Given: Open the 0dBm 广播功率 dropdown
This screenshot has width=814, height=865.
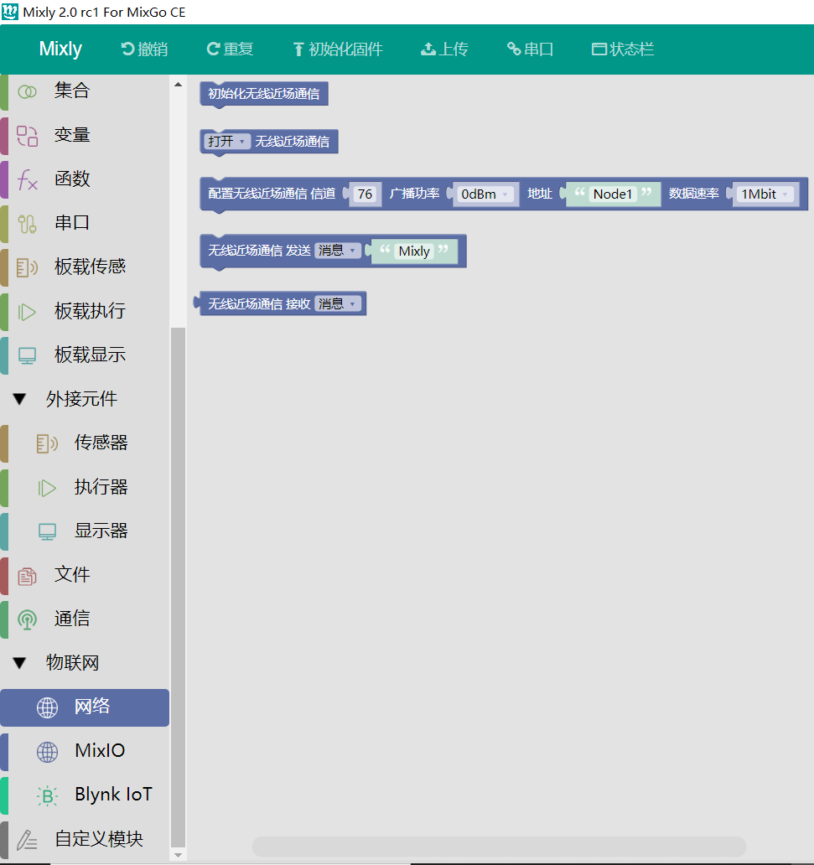Looking at the screenshot, I should click(485, 194).
